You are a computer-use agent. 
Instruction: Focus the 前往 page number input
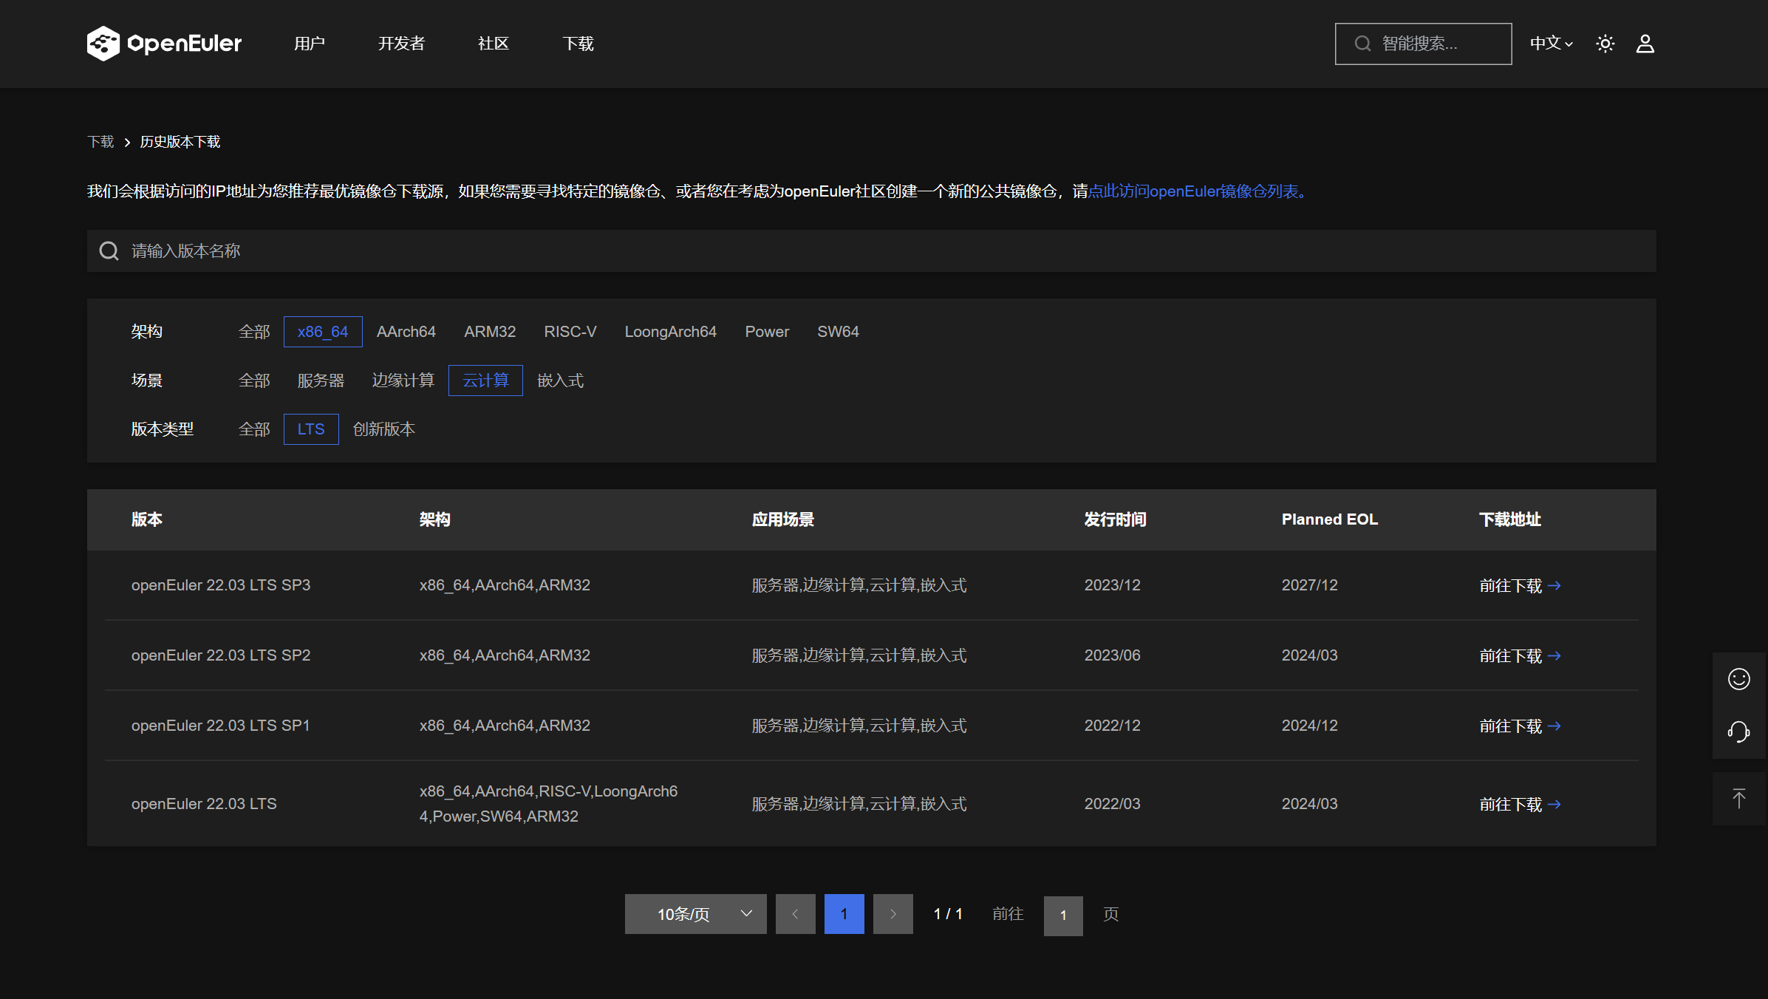(x=1063, y=915)
